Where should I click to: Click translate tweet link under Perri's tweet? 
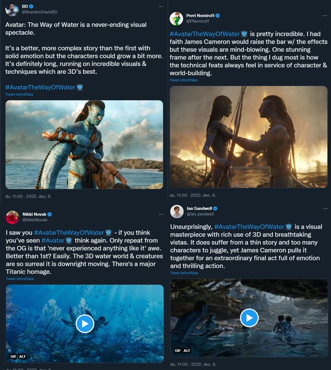click(x=184, y=80)
